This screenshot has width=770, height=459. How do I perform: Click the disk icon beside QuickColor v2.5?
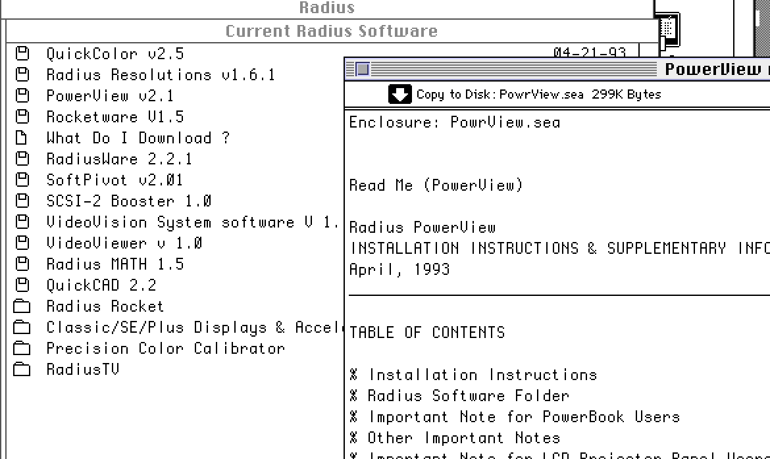click(22, 53)
